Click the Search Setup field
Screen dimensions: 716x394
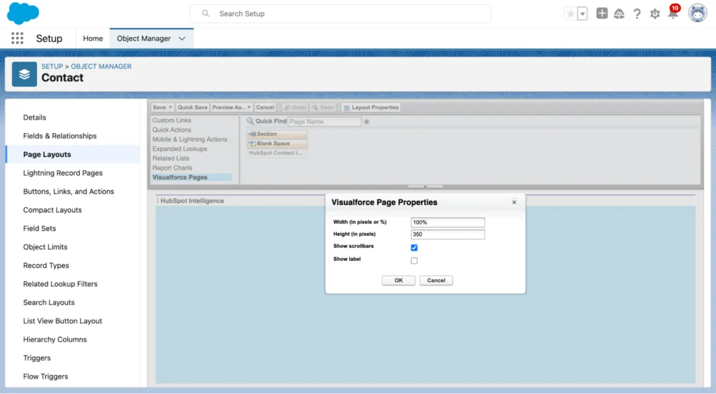tap(341, 14)
